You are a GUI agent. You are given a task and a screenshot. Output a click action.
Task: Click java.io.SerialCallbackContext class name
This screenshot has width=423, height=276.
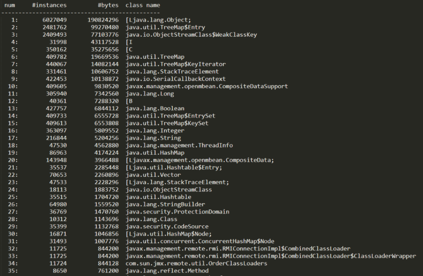pos(176,79)
